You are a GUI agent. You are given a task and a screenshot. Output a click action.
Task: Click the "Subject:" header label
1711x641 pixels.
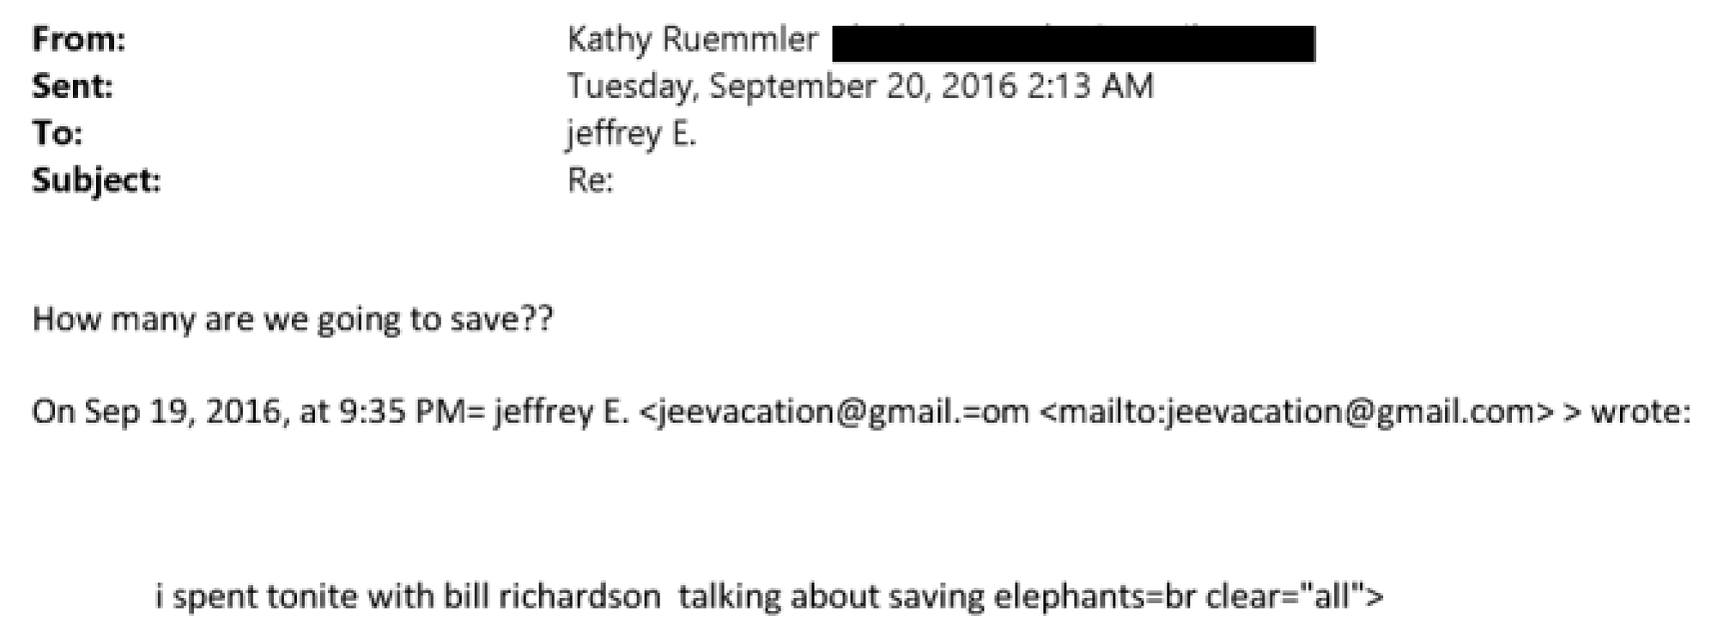pyautogui.click(x=96, y=179)
